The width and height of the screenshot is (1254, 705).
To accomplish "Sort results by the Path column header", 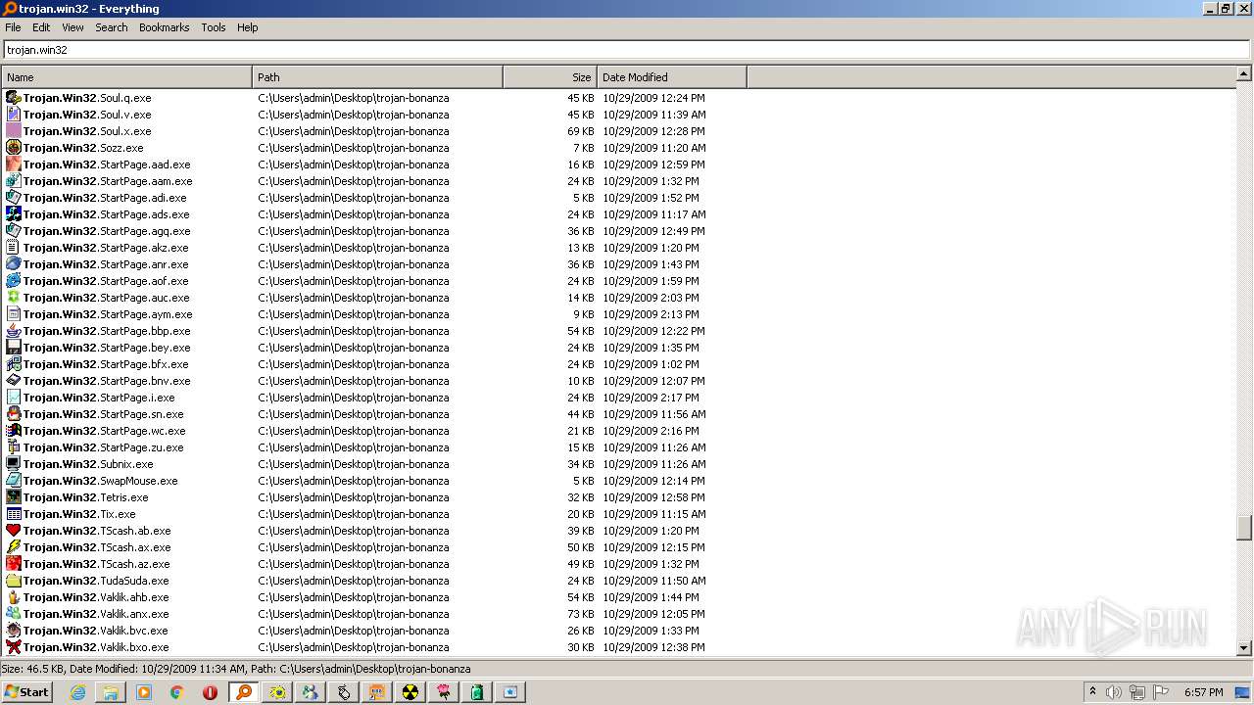I will 377,77.
